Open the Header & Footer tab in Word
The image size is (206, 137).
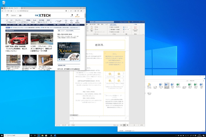(113, 24)
